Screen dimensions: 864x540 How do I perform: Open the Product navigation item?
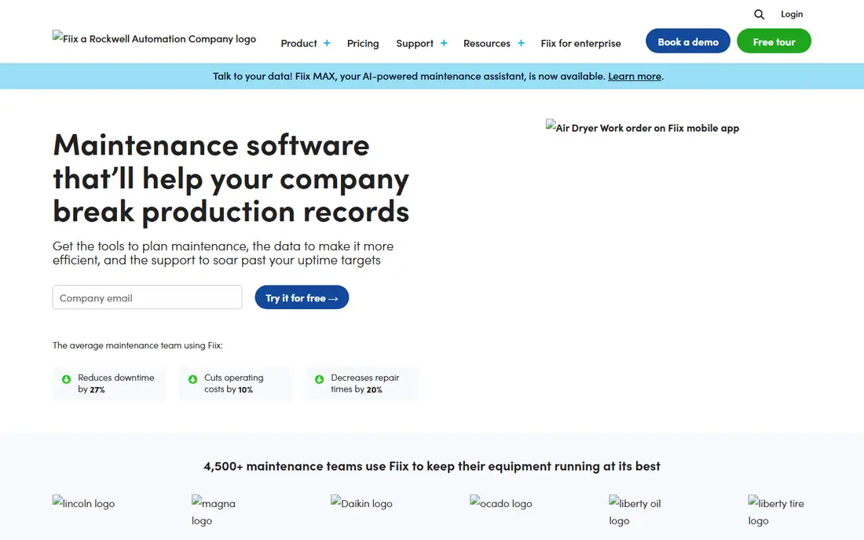(298, 43)
